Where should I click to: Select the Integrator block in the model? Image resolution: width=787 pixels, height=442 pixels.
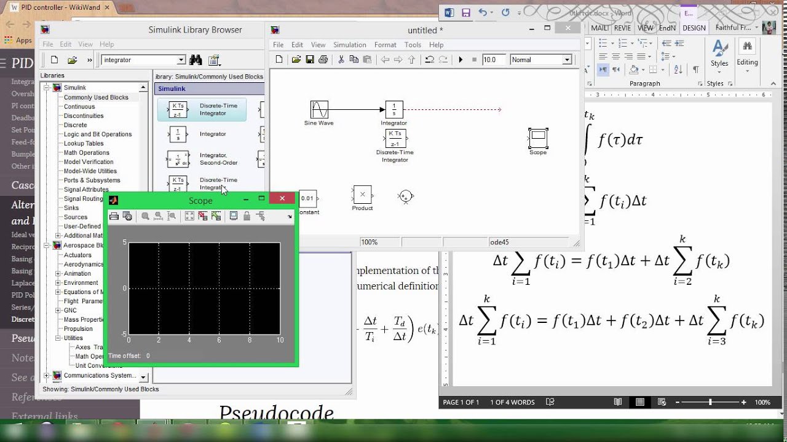tap(394, 109)
